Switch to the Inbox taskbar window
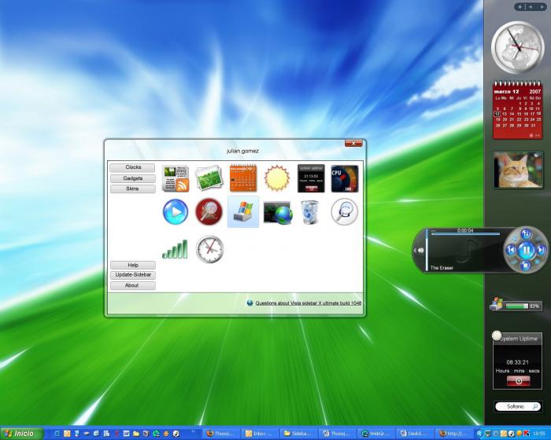This screenshot has width=551, height=440. click(x=260, y=434)
